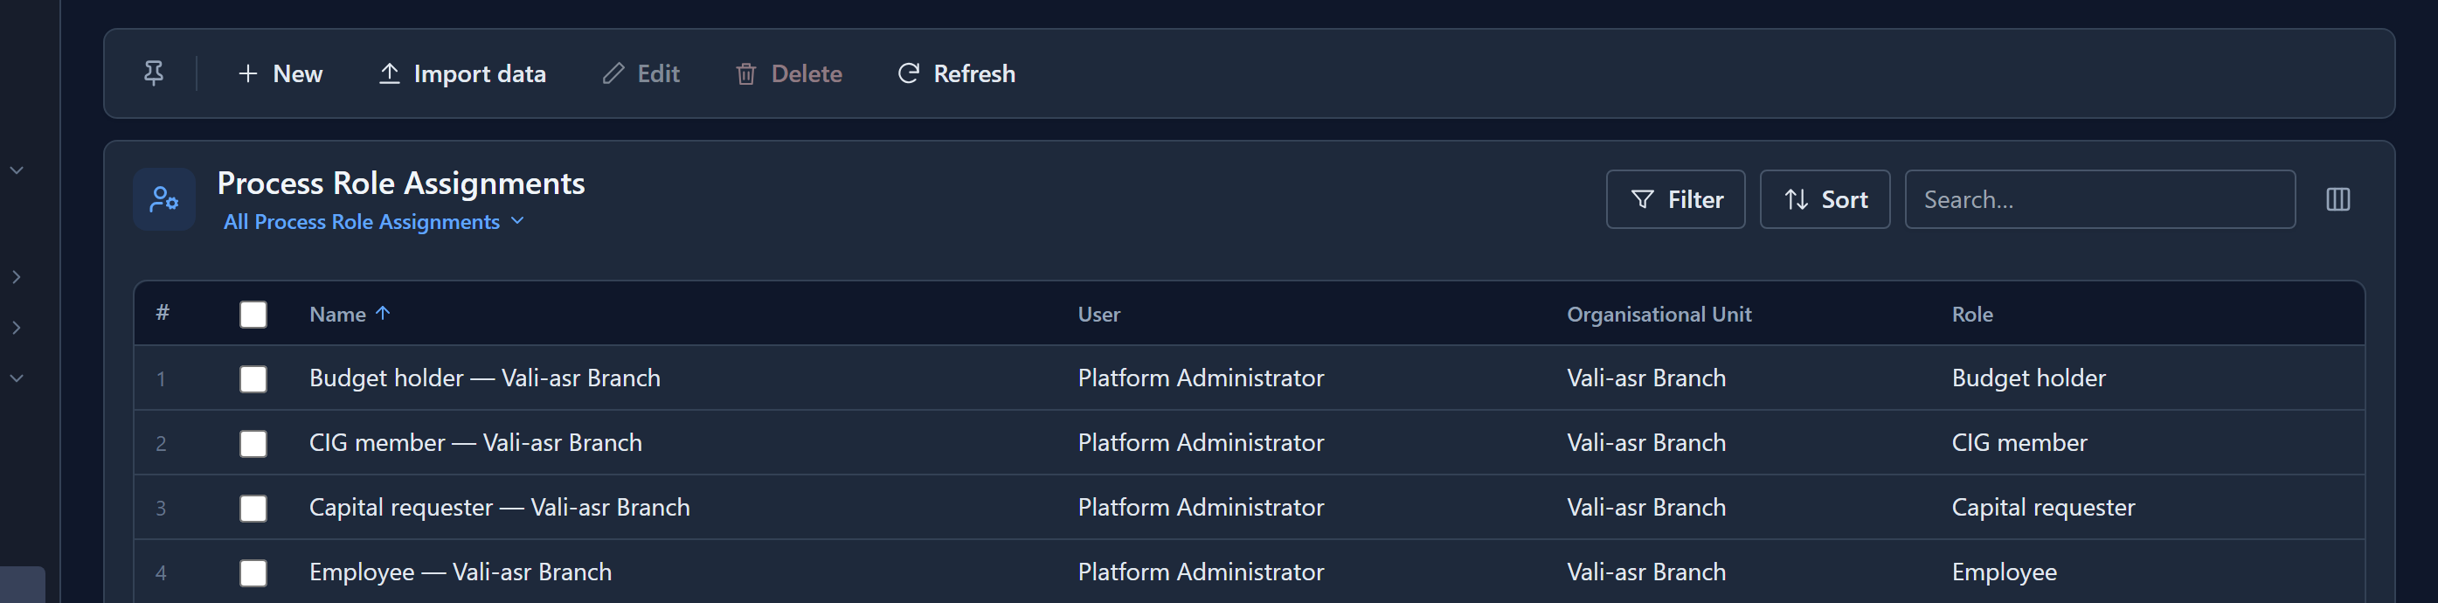
Task: Click Platform Administrator in CIG member row
Action: click(x=1200, y=442)
